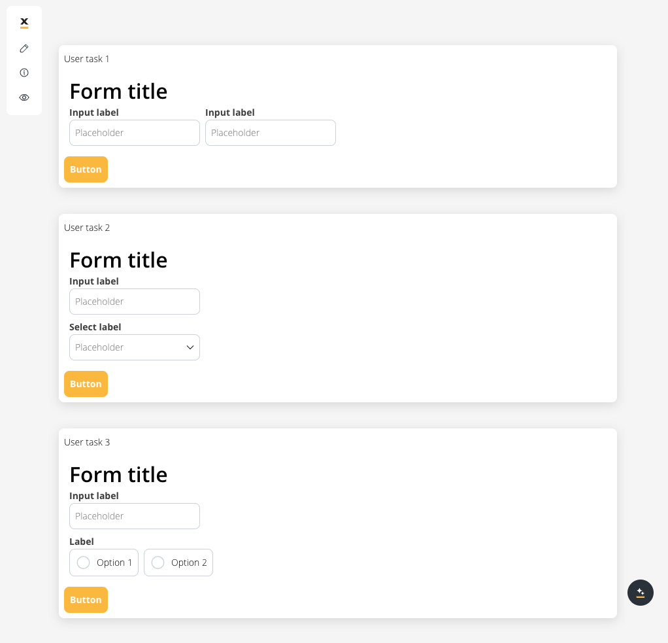Click Button in User task 2
This screenshot has height=643, width=668.
coord(86,384)
